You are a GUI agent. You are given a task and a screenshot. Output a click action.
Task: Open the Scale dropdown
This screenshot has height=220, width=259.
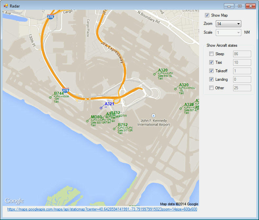point(229,32)
